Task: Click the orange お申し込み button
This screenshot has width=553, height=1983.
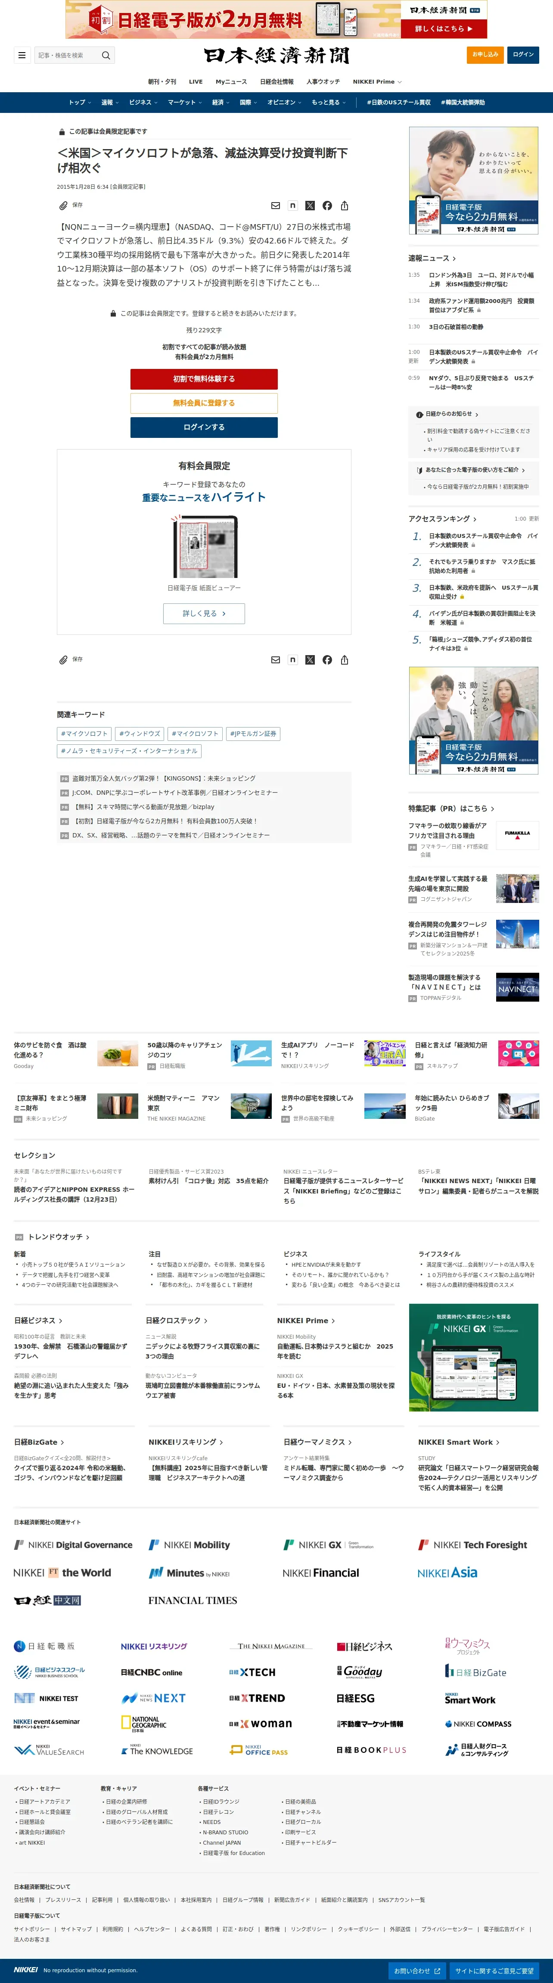Action: 485,55
